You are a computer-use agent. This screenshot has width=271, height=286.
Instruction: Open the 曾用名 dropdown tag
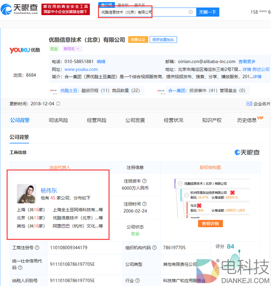pos(72,49)
